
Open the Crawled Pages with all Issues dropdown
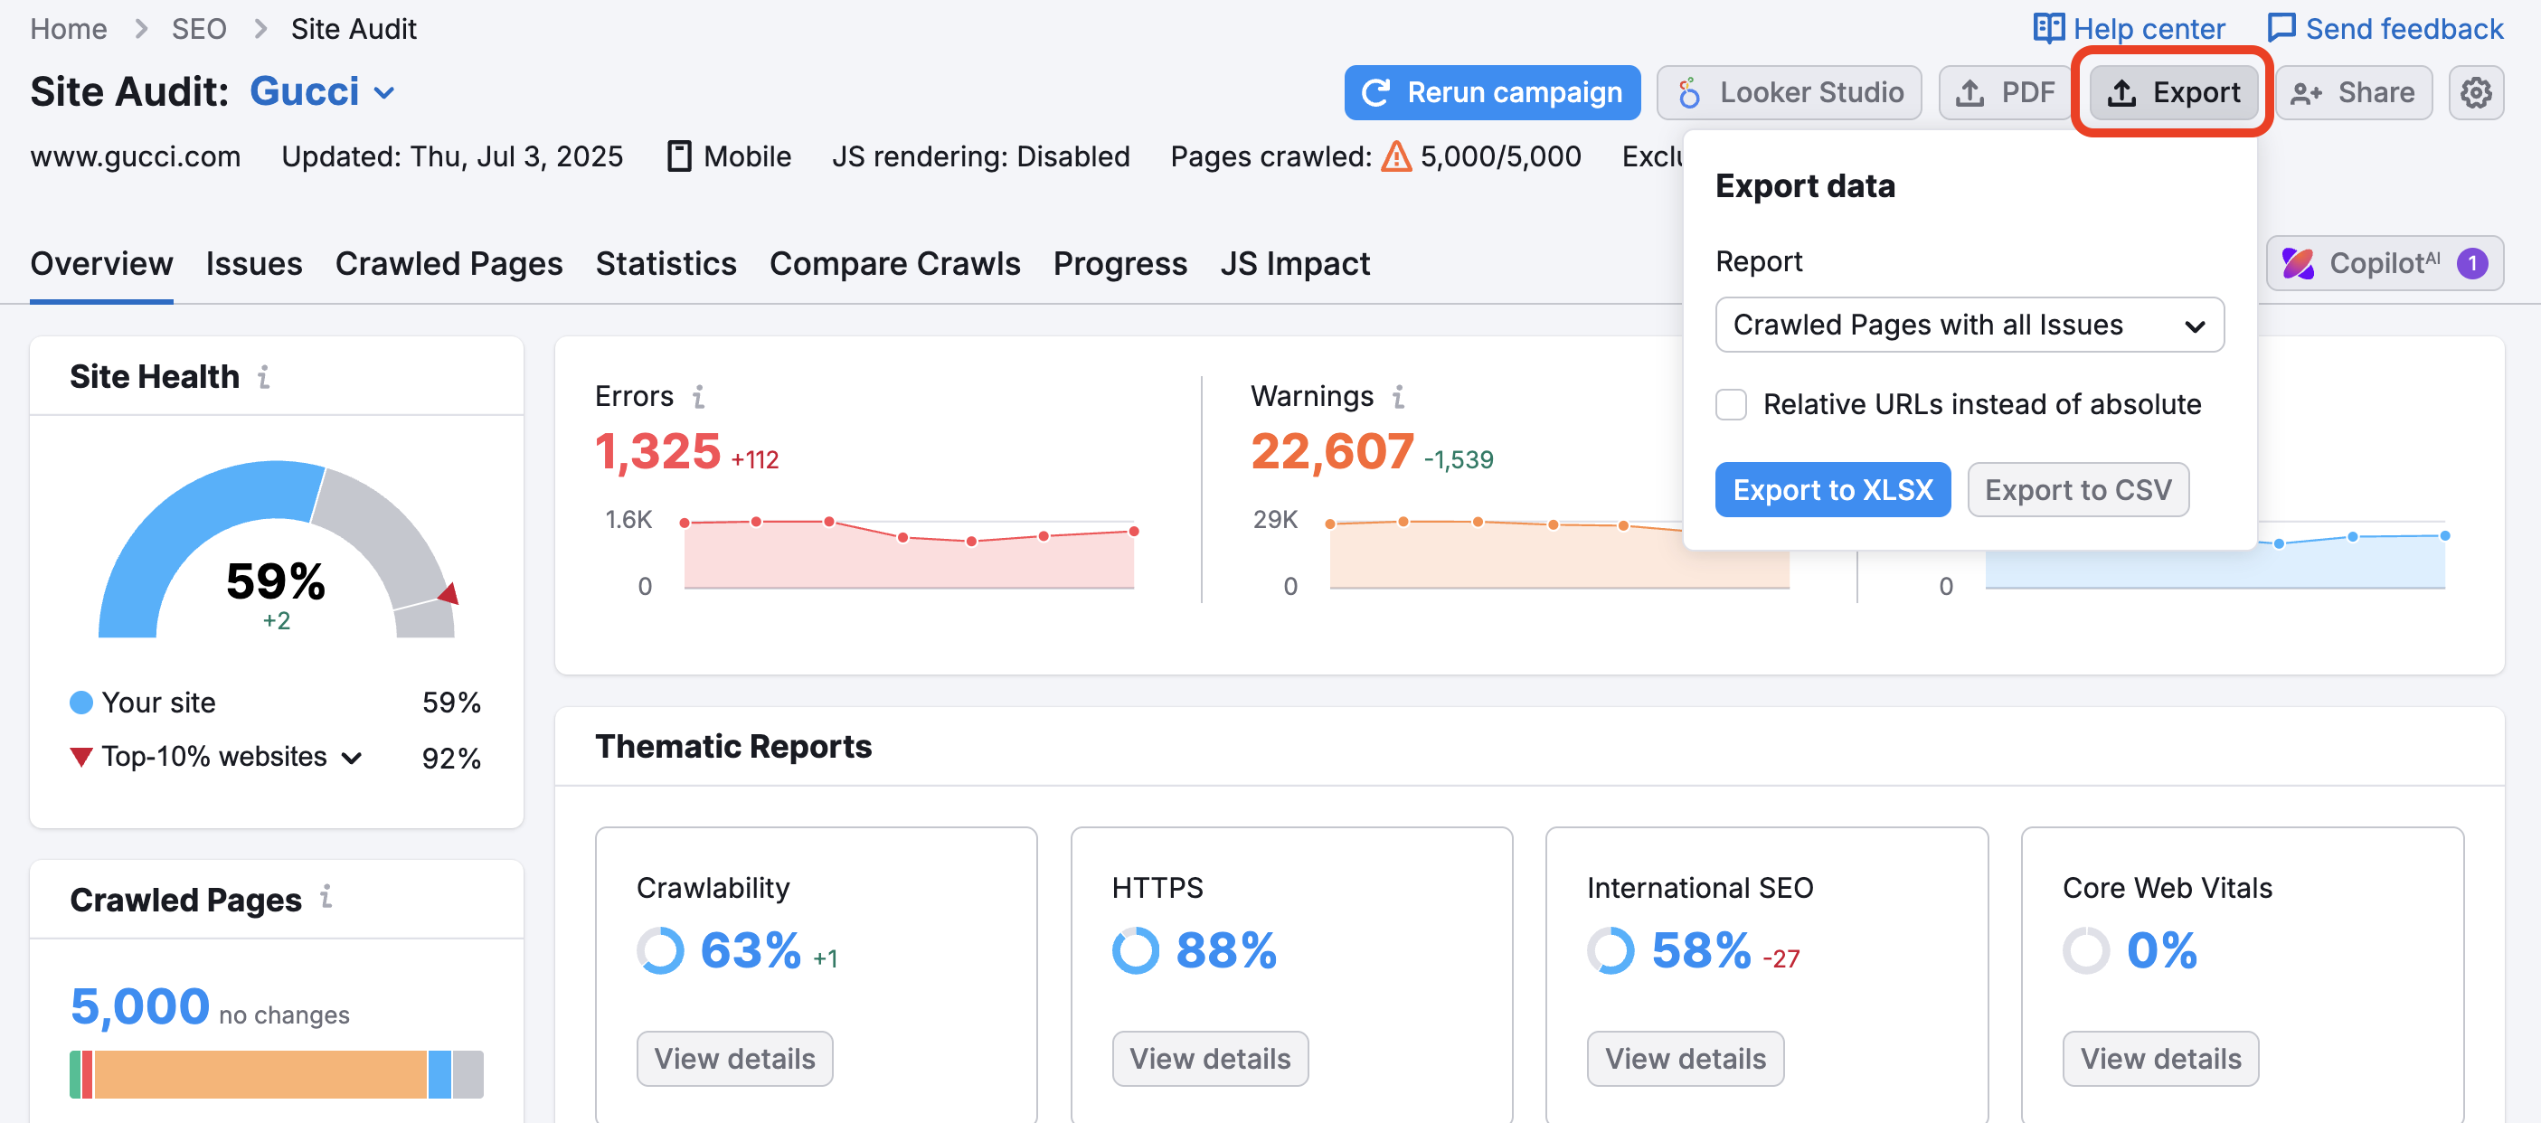point(1969,325)
